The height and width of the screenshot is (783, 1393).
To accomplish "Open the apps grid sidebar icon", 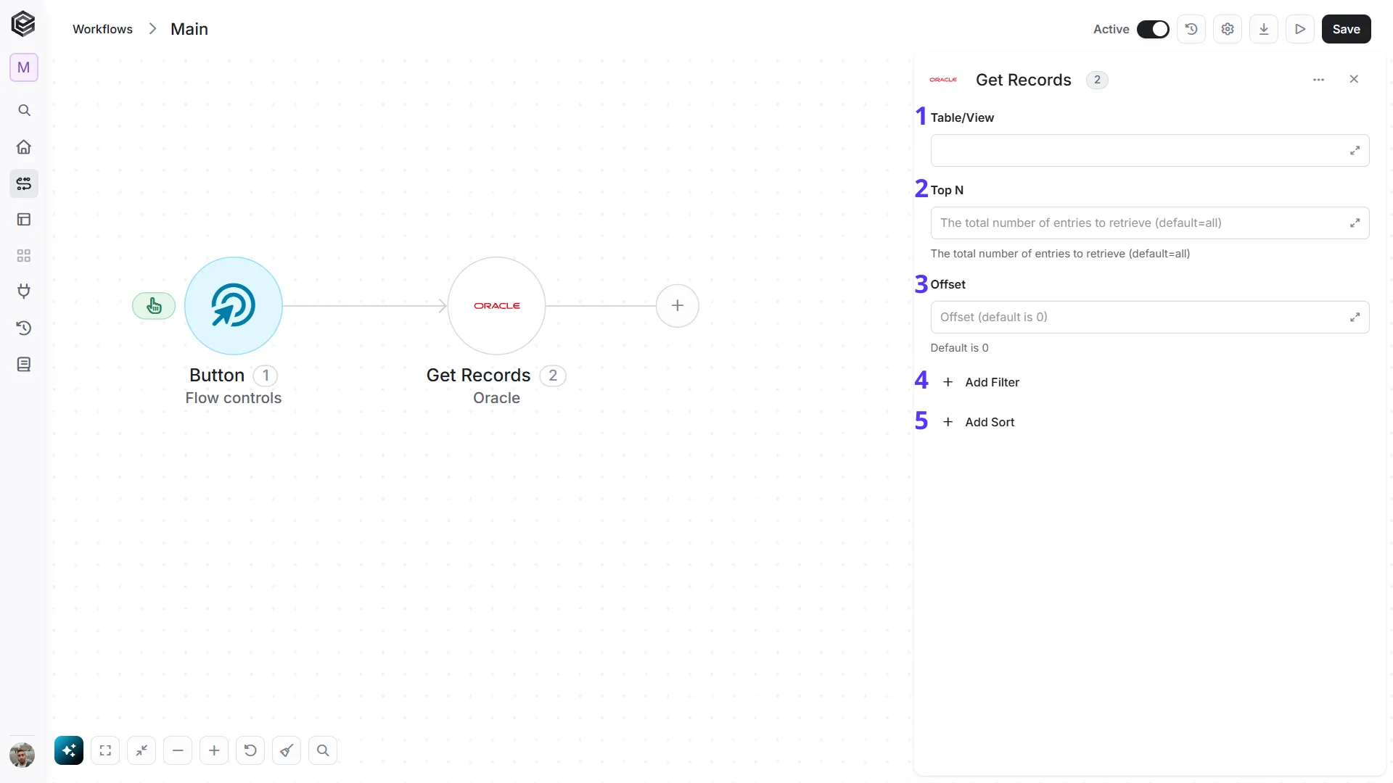I will click(x=24, y=256).
